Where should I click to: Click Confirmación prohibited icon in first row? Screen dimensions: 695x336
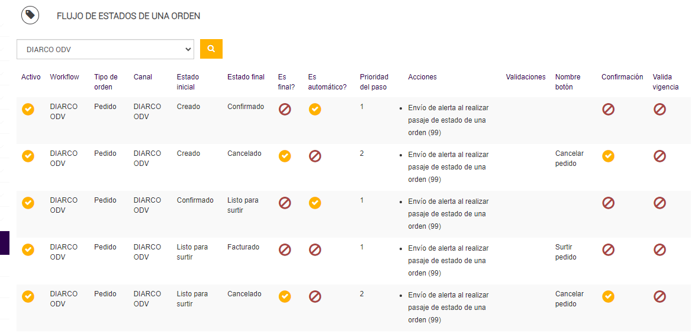608,109
